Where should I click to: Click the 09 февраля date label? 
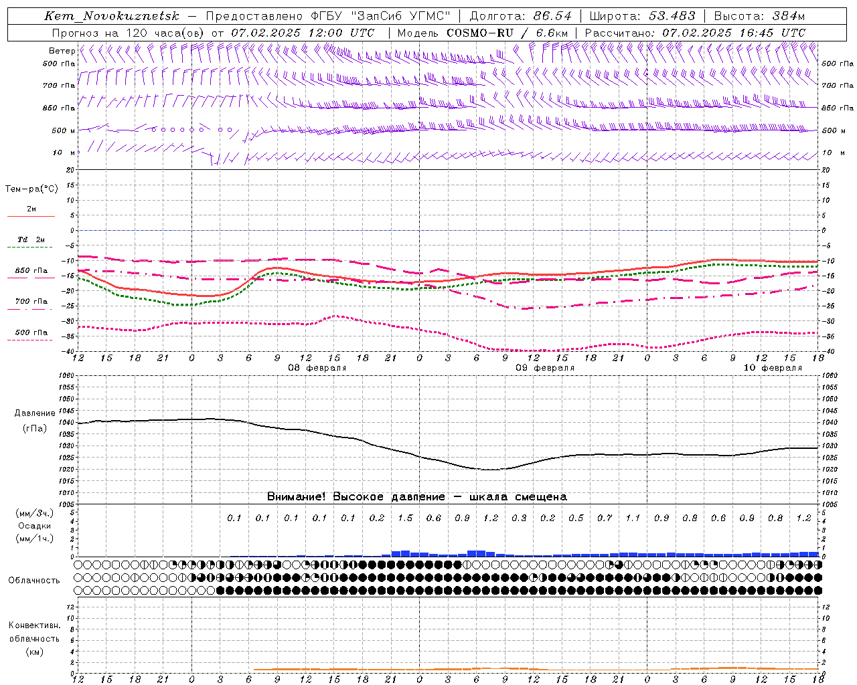pos(545,368)
